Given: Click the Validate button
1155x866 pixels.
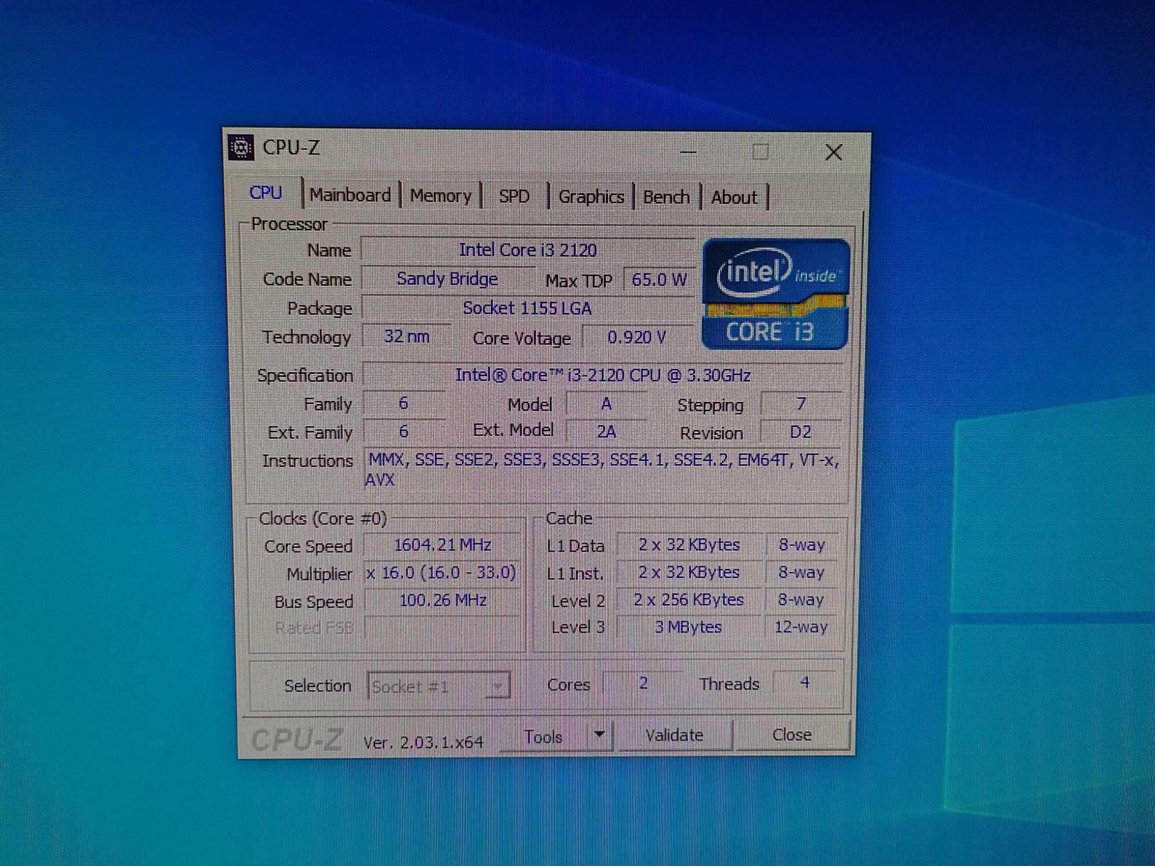Looking at the screenshot, I should coord(675,735).
